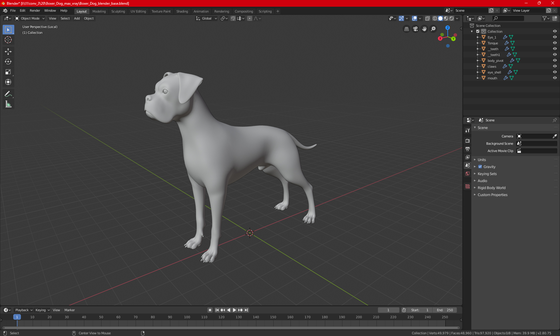Open the Playback dropdown in timeline
Screen dimensions: 560x336
[24, 310]
